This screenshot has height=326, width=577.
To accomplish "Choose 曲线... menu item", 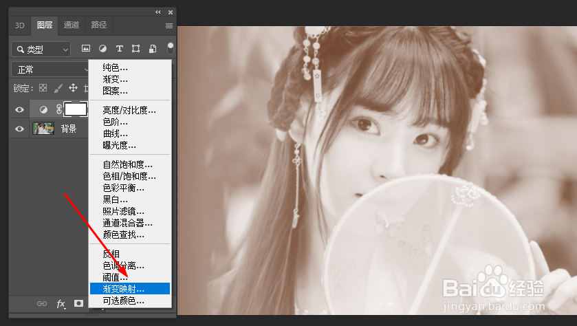I will (130, 133).
